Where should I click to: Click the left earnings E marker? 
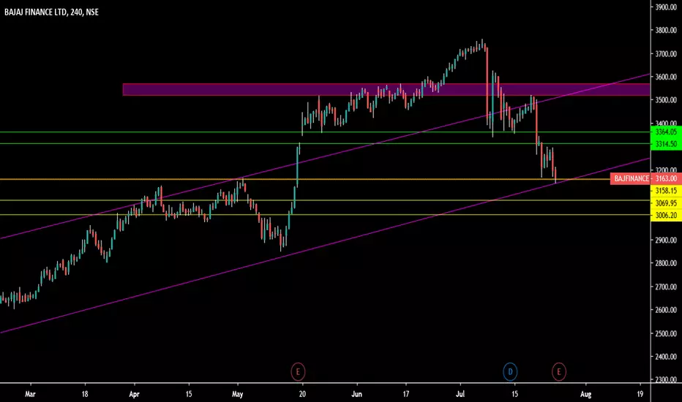pos(298,371)
